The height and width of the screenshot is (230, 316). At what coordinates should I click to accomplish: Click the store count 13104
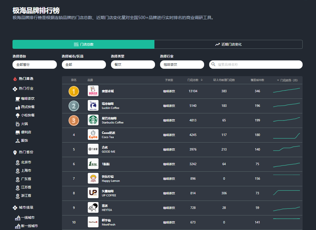[x=193, y=91]
